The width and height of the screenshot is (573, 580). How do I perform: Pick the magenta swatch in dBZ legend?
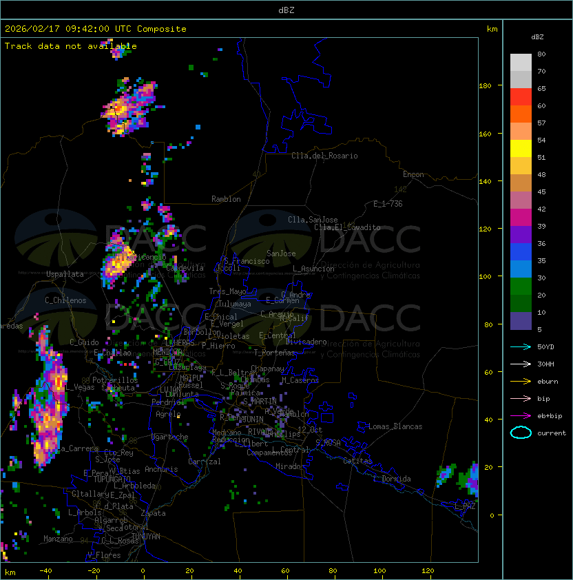point(521,218)
